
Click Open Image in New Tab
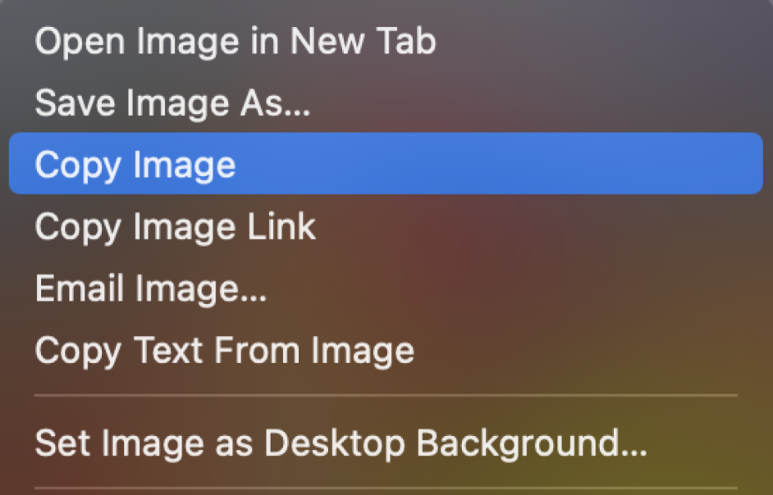(236, 42)
